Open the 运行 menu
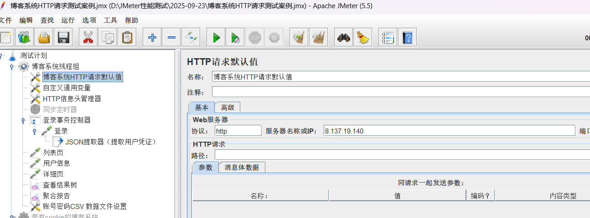Screen dimensions: 590x218 click(x=68, y=20)
